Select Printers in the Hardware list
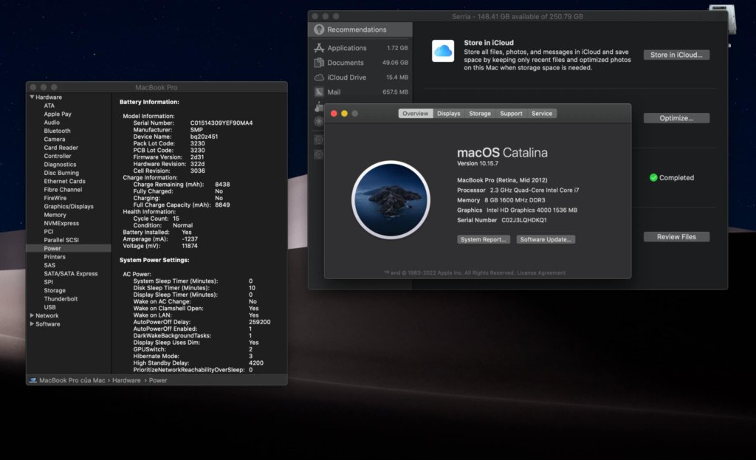This screenshot has height=460, width=756. coord(55,257)
